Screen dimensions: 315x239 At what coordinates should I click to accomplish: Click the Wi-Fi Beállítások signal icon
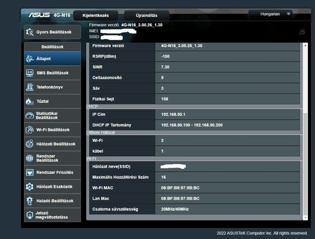(x=30, y=130)
